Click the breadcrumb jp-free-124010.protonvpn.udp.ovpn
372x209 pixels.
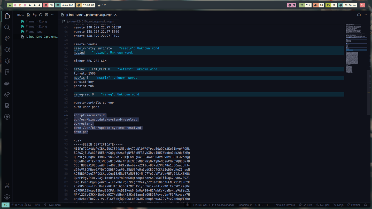[90, 21]
